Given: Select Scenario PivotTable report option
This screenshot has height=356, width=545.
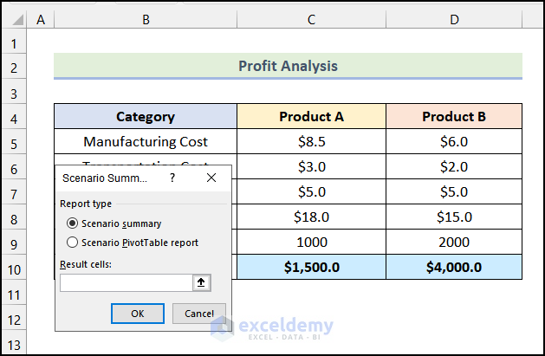Looking at the screenshot, I should coord(73,243).
